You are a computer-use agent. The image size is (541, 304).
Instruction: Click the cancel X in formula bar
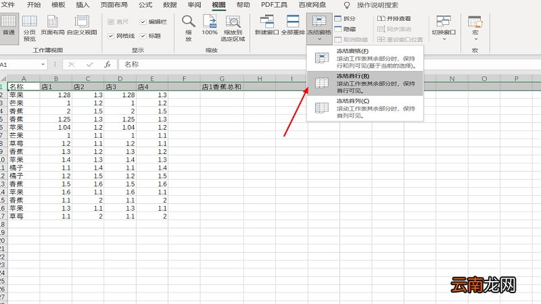point(72,64)
